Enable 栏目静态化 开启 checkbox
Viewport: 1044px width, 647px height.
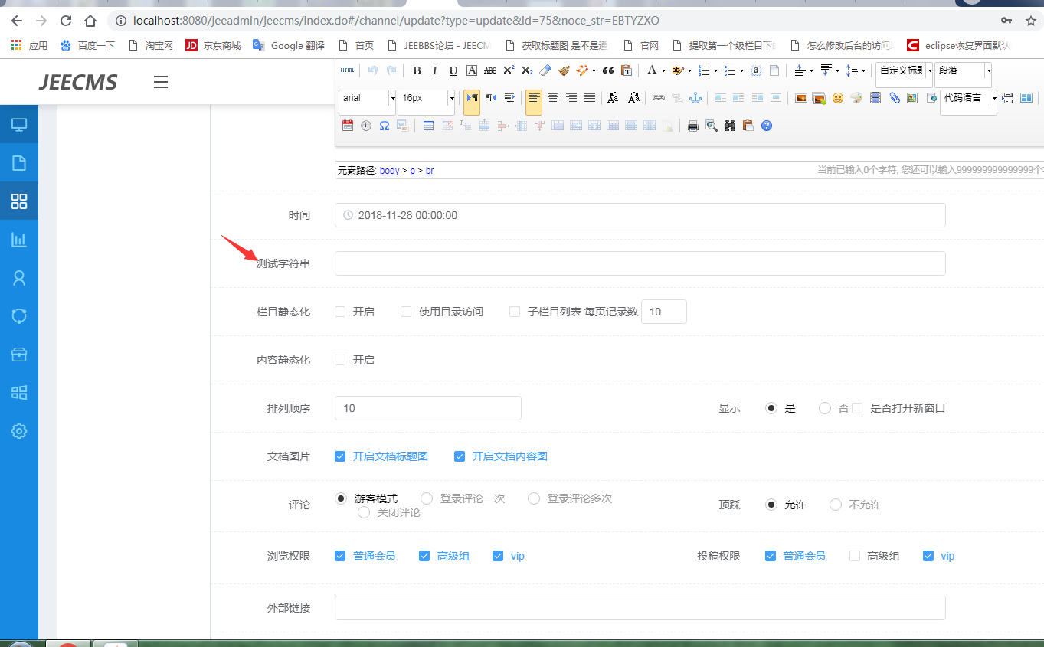tap(340, 312)
